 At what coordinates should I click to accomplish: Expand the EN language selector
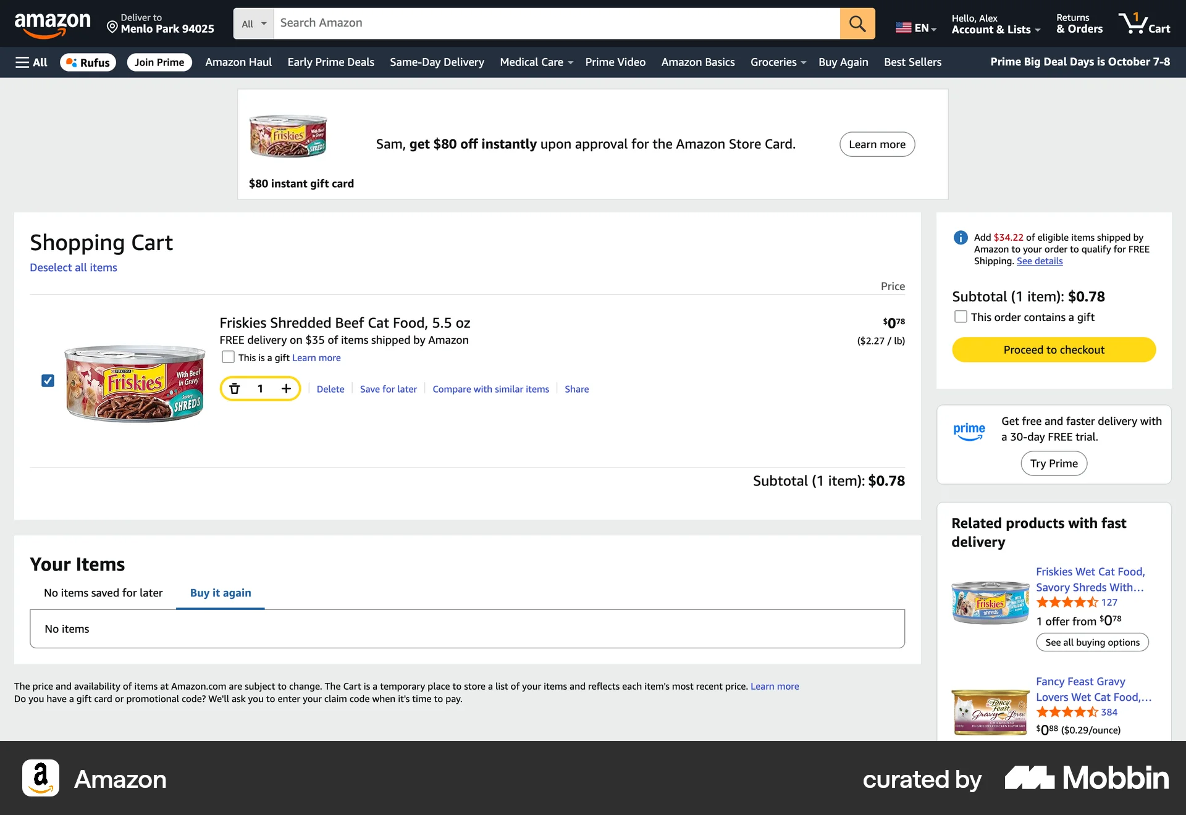coord(916,28)
